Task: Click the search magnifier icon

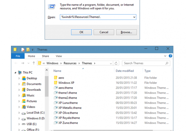Action: (167, 63)
